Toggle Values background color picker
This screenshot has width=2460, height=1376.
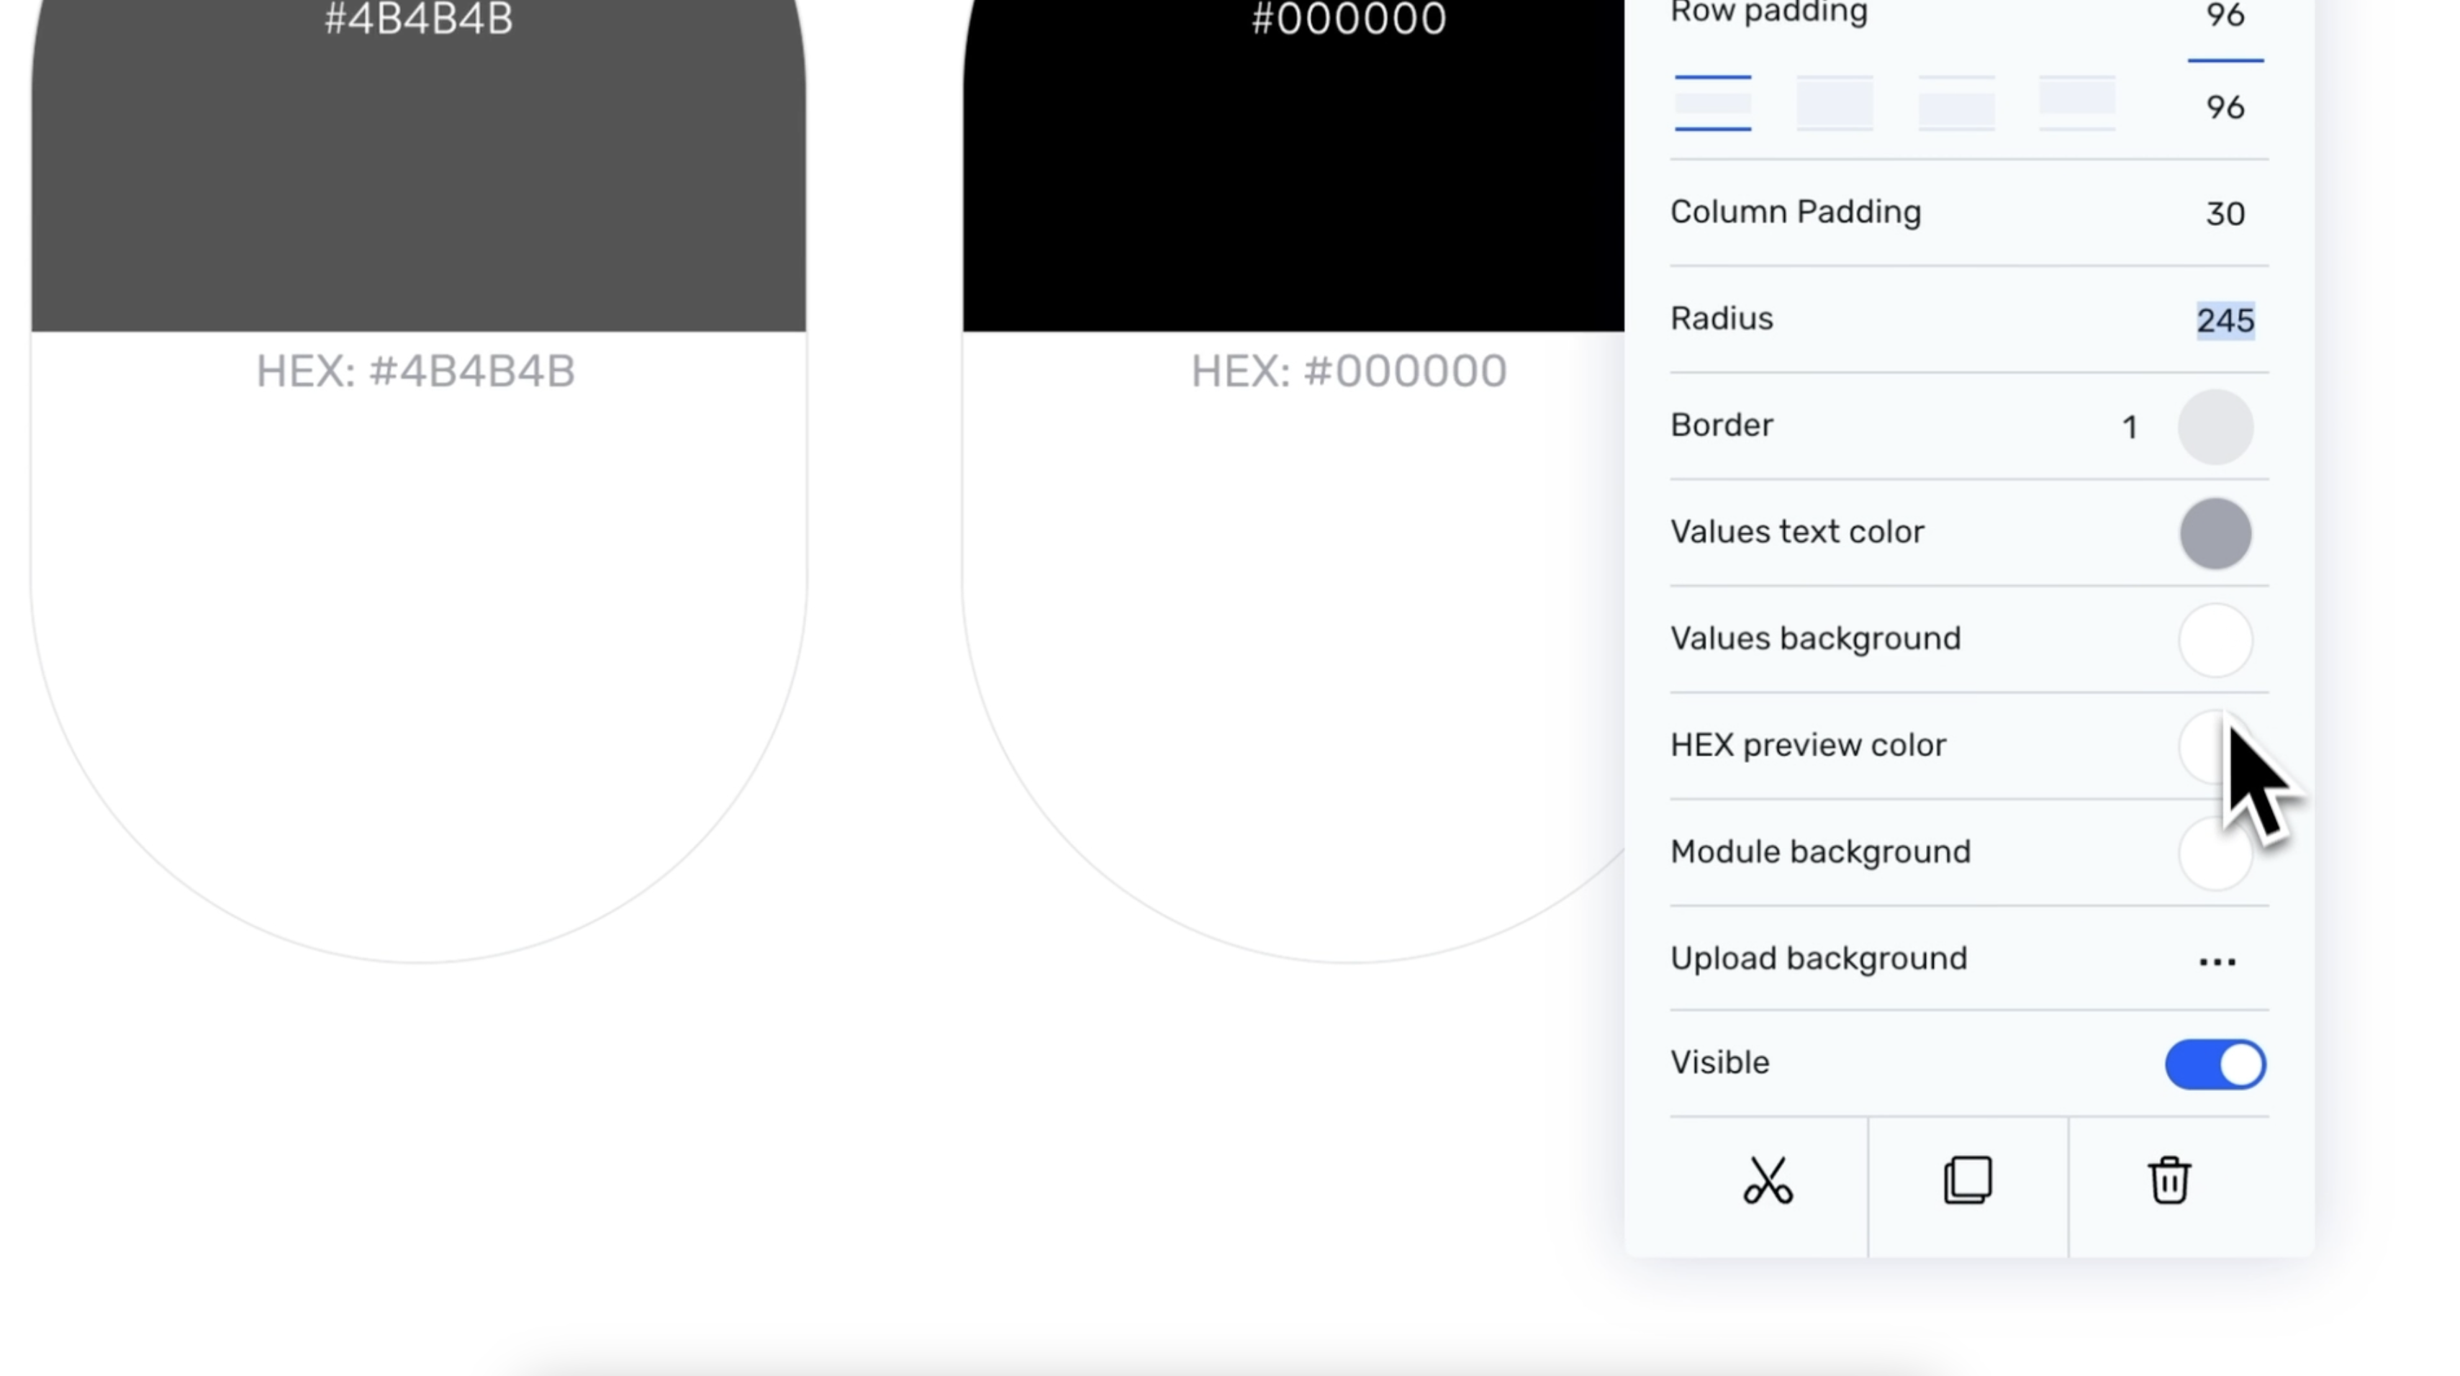[x=2215, y=638]
